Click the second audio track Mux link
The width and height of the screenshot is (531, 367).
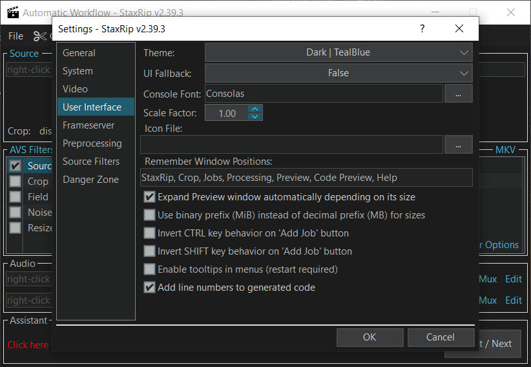tap(488, 300)
